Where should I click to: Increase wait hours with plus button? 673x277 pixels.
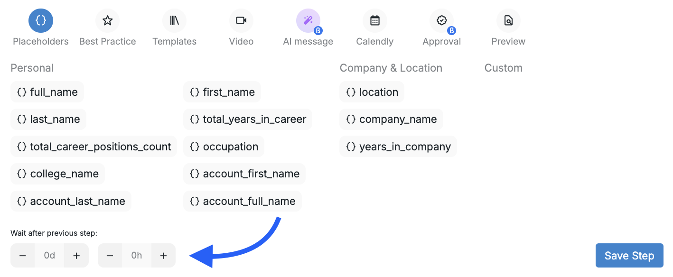click(164, 256)
